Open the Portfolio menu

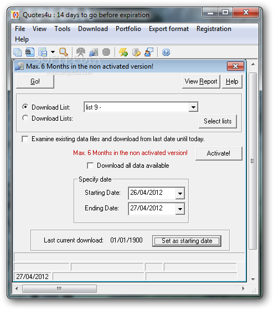pos(128,29)
